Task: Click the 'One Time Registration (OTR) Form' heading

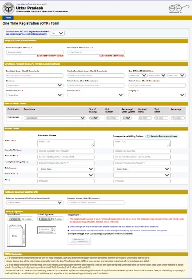Action: click(31, 23)
